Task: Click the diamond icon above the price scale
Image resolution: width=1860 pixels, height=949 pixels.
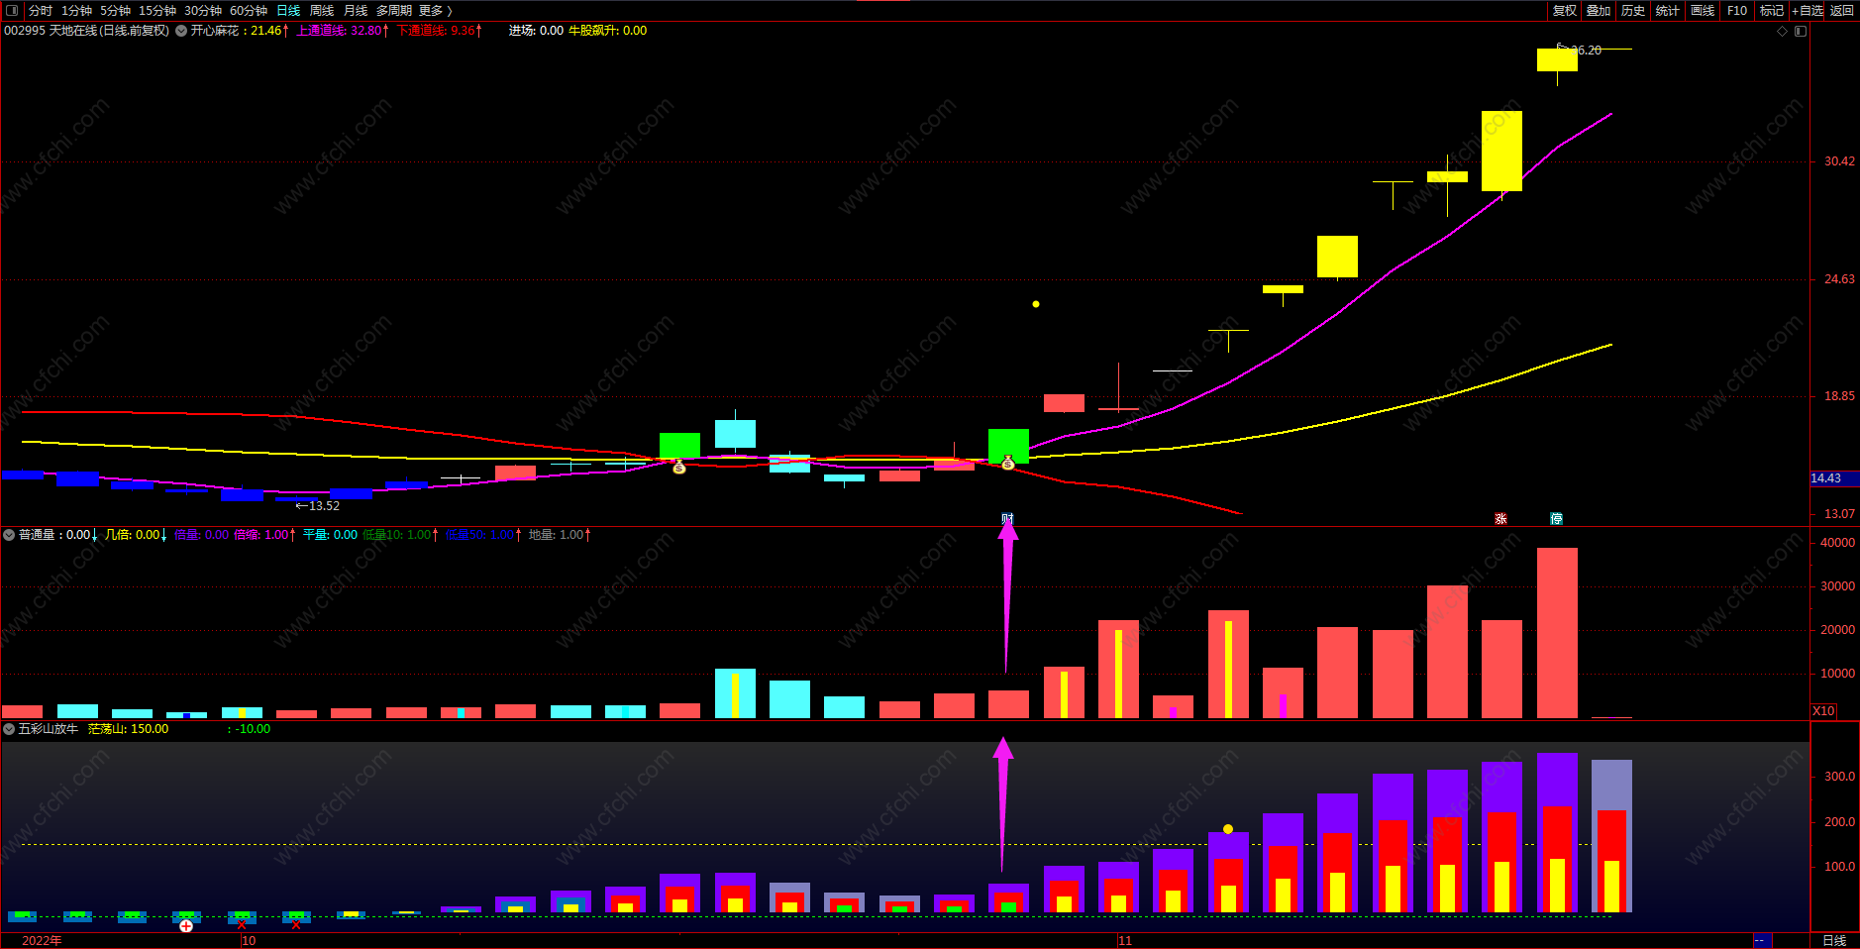Action: (x=1783, y=31)
